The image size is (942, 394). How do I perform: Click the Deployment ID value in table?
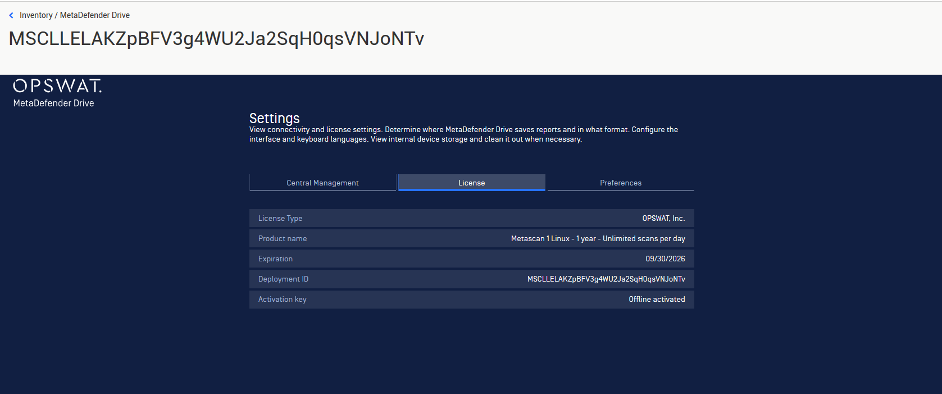606,279
